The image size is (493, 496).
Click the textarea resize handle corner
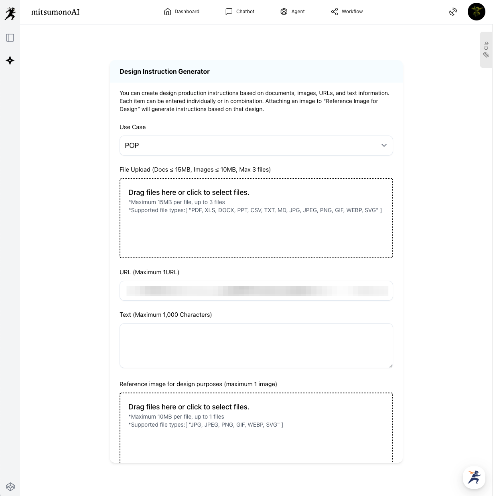click(390, 365)
